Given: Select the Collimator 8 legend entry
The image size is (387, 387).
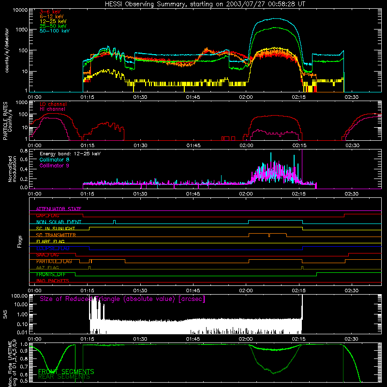Looking at the screenshot, I should click(54, 160).
